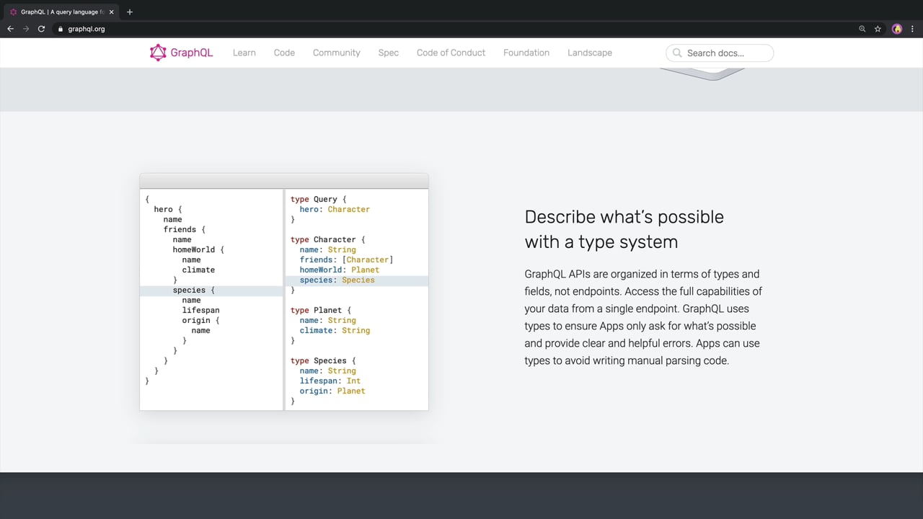Open a new tab with the plus button
The image size is (923, 519).
(130, 12)
